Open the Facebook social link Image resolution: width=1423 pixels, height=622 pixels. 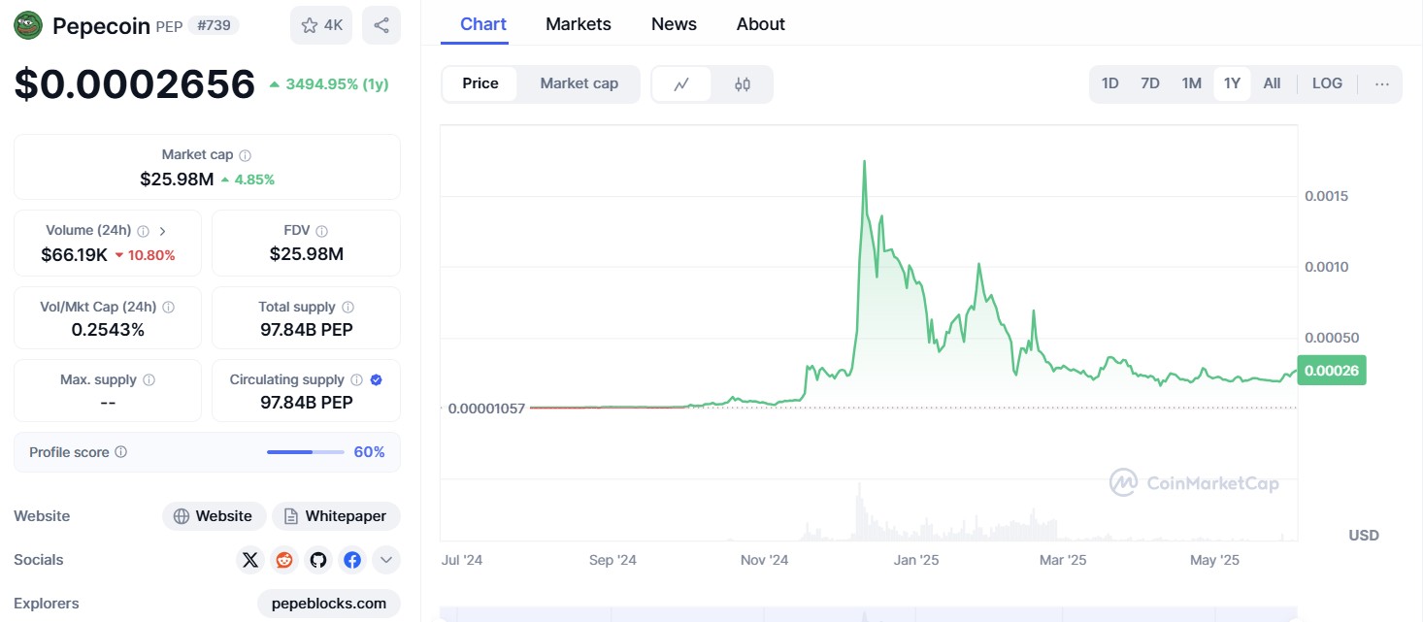351,560
